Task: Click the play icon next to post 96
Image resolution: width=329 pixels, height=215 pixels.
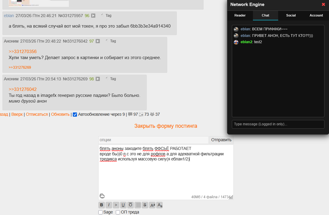Action: (93, 16)
